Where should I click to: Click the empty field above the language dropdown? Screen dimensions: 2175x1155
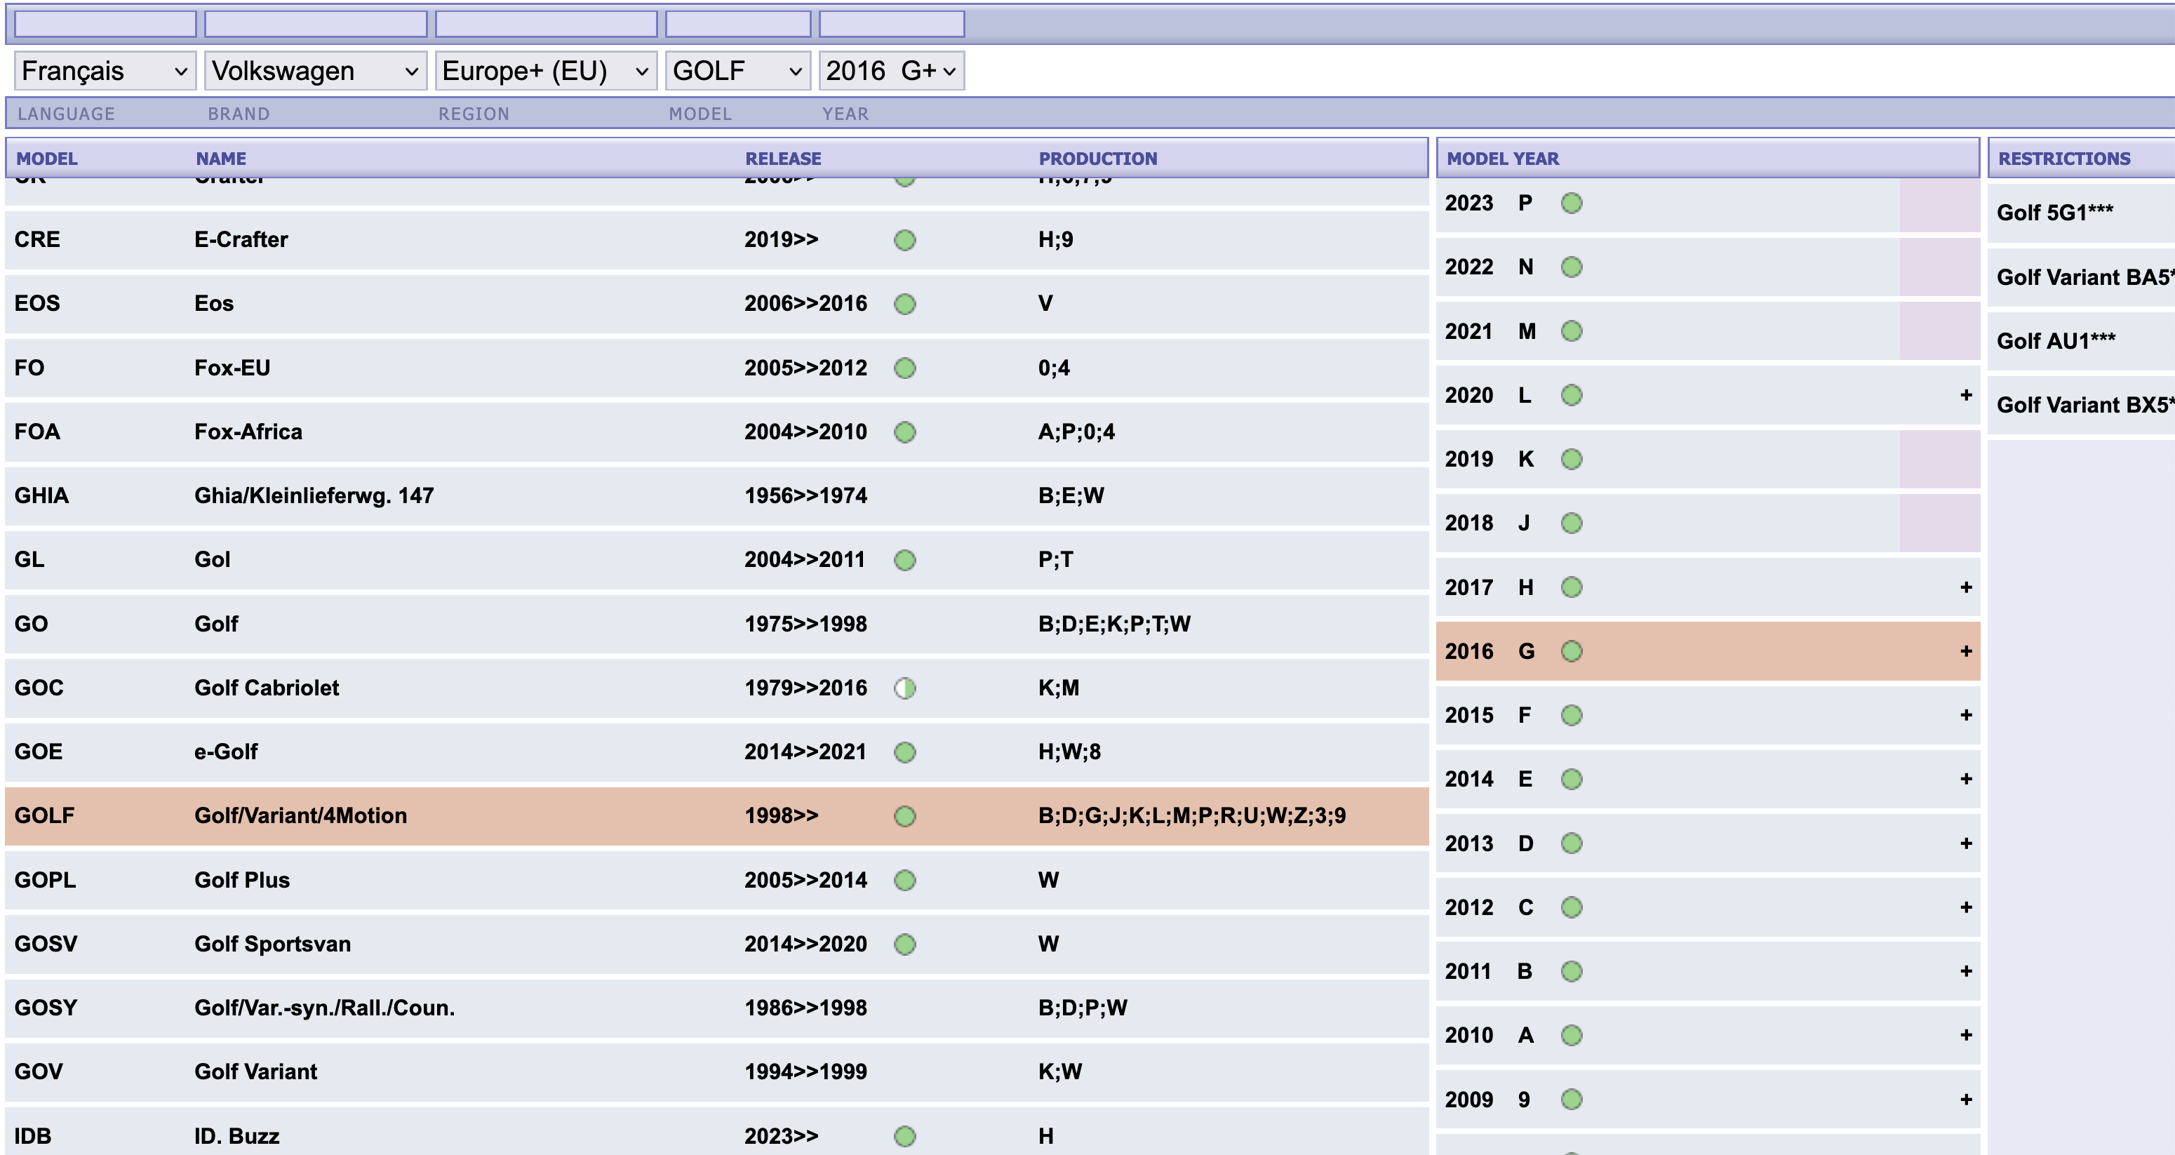tap(105, 25)
